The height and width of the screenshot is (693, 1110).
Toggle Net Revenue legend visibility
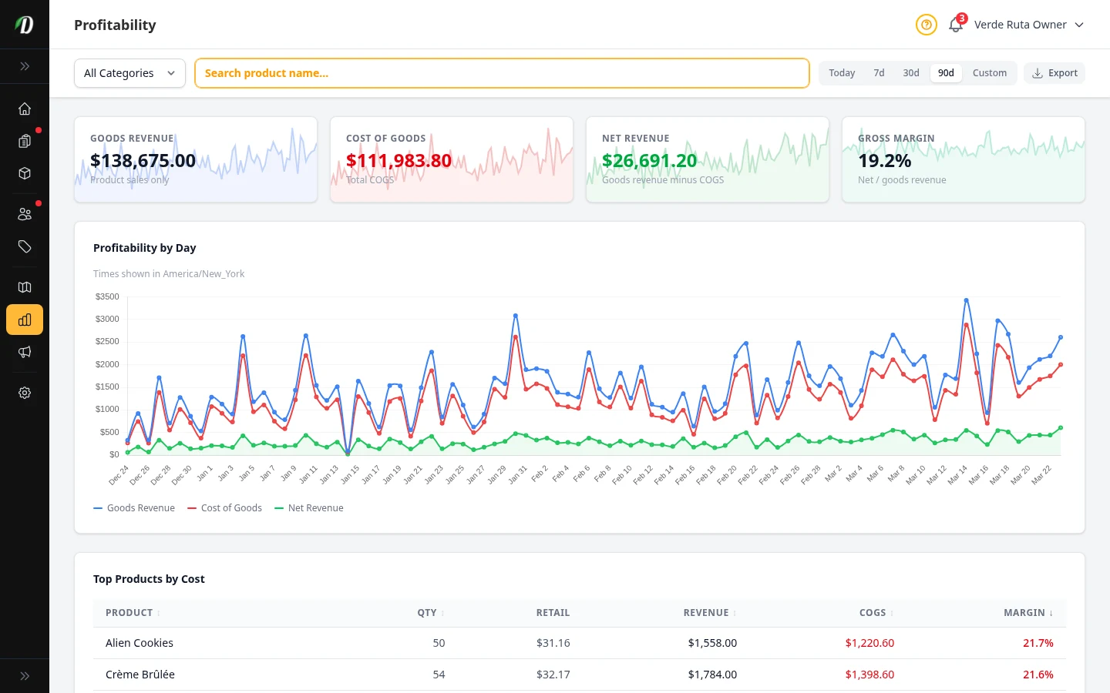pos(308,507)
